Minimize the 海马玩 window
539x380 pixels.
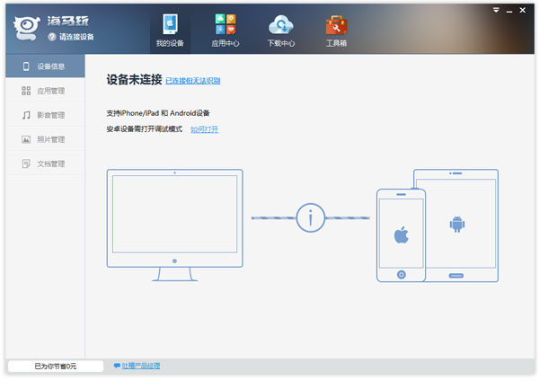click(x=509, y=11)
